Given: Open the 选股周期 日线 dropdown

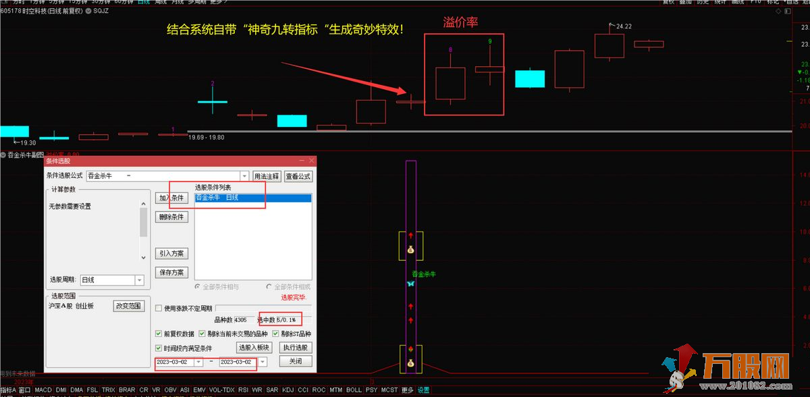Looking at the screenshot, I should [139, 280].
